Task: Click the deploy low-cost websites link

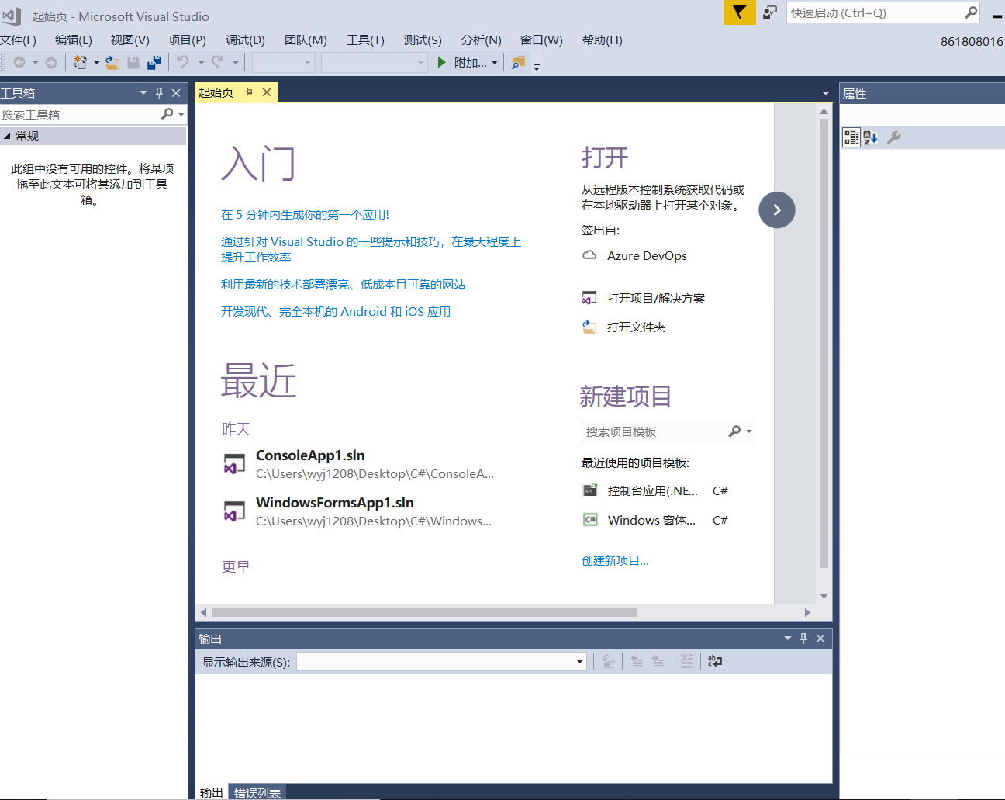Action: coord(343,284)
